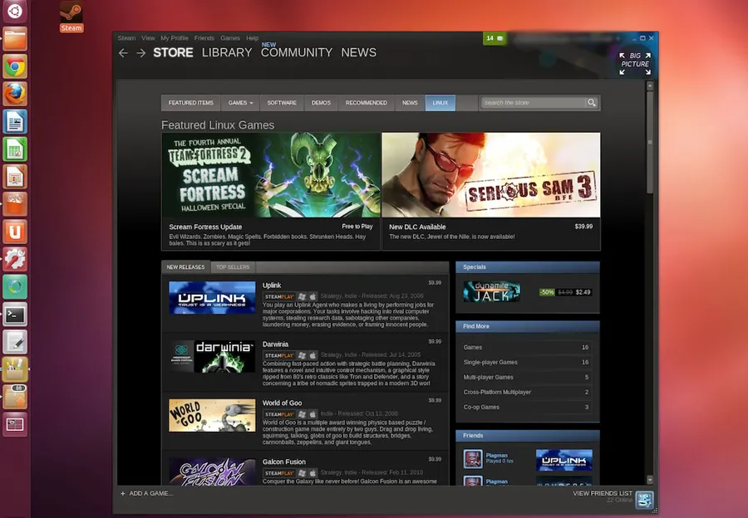The height and width of the screenshot is (518, 748).
Task: Open the Steam menu
Action: coord(126,38)
